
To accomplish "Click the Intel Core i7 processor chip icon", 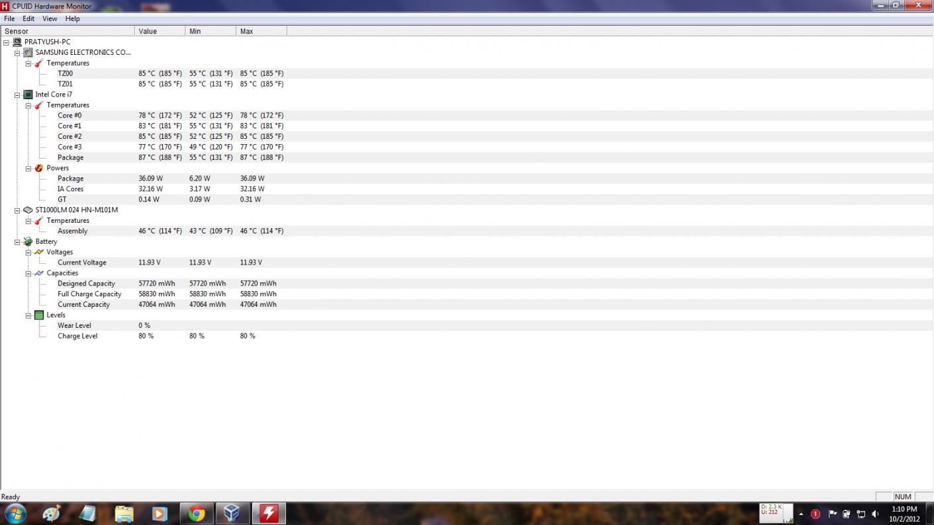I will tap(28, 95).
